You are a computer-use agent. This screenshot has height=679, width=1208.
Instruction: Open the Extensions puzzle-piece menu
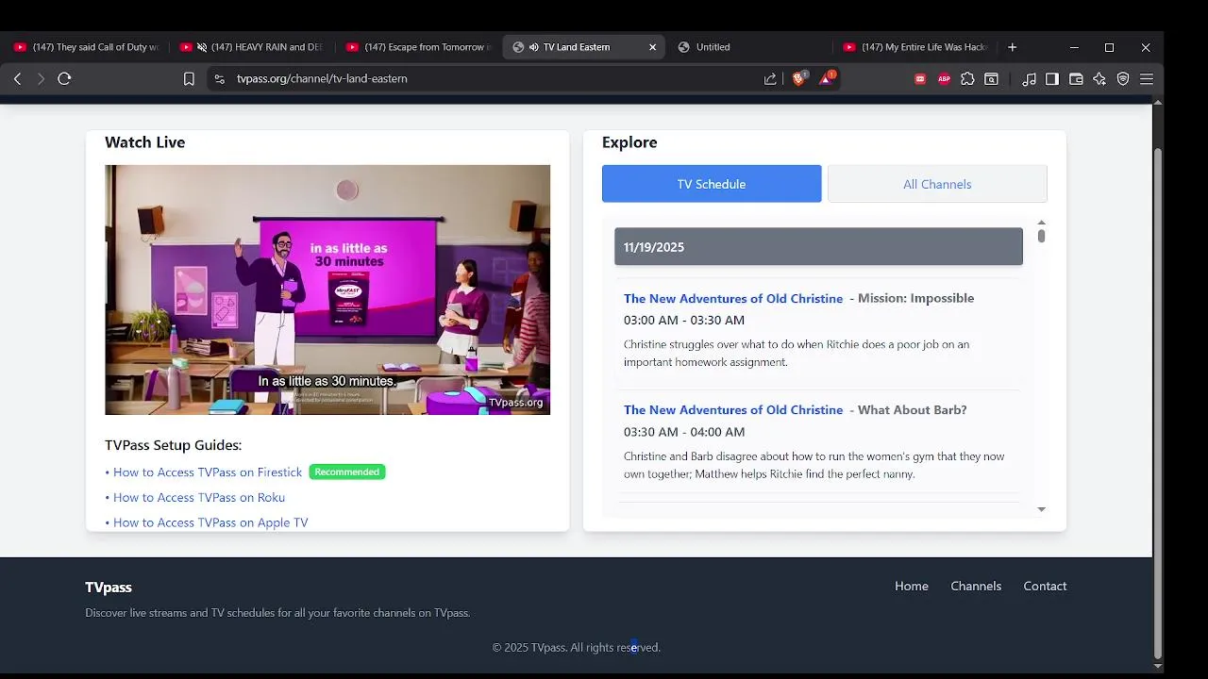(967, 79)
